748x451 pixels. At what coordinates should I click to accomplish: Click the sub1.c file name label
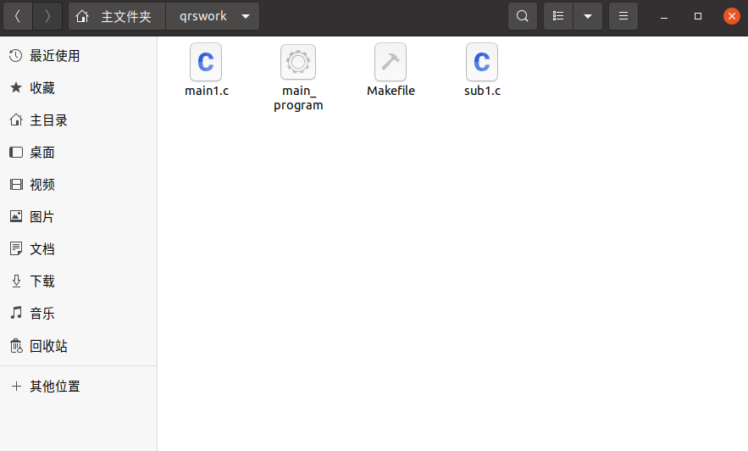(482, 91)
